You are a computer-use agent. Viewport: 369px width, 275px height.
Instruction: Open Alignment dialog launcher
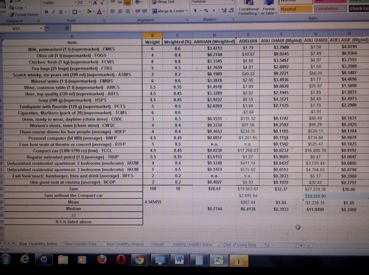click(187, 20)
